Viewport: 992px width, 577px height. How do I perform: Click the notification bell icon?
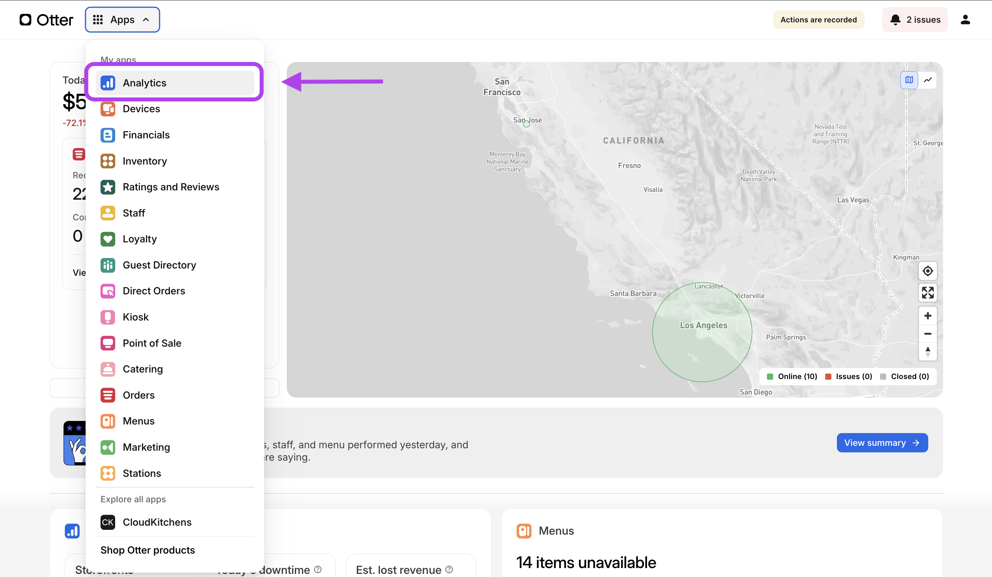pyautogui.click(x=895, y=20)
